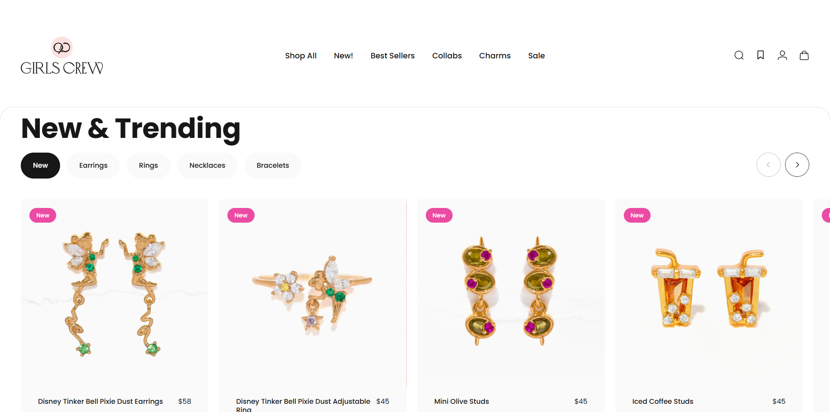The image size is (830, 412).
Task: Open the Charms navigation link
Action: click(x=495, y=56)
